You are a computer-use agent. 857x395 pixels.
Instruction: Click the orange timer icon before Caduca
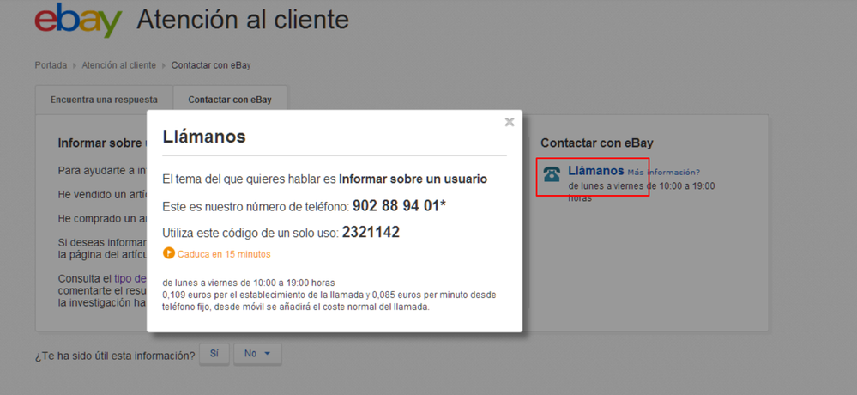click(169, 253)
